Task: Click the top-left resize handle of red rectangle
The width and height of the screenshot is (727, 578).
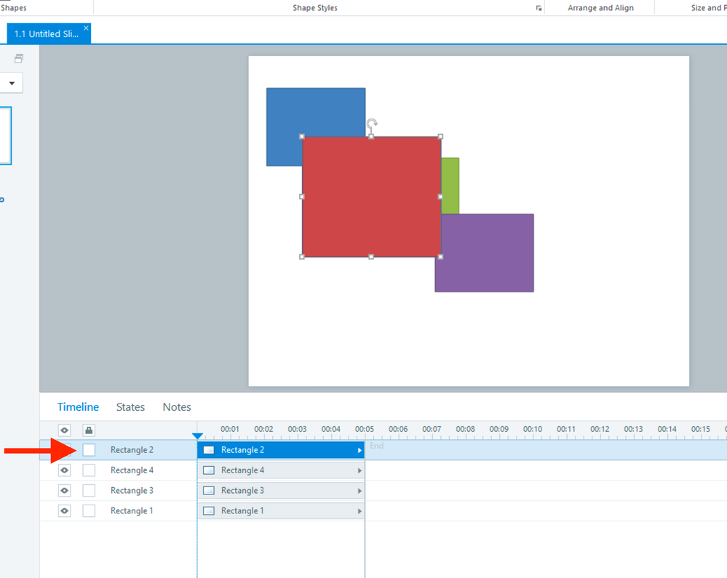Action: pos(302,137)
